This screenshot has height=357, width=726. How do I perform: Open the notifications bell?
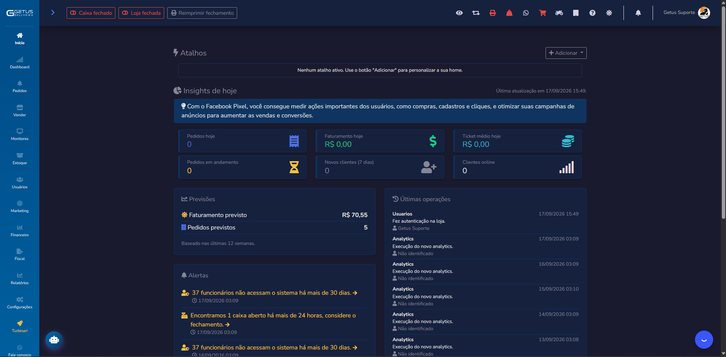coord(638,13)
